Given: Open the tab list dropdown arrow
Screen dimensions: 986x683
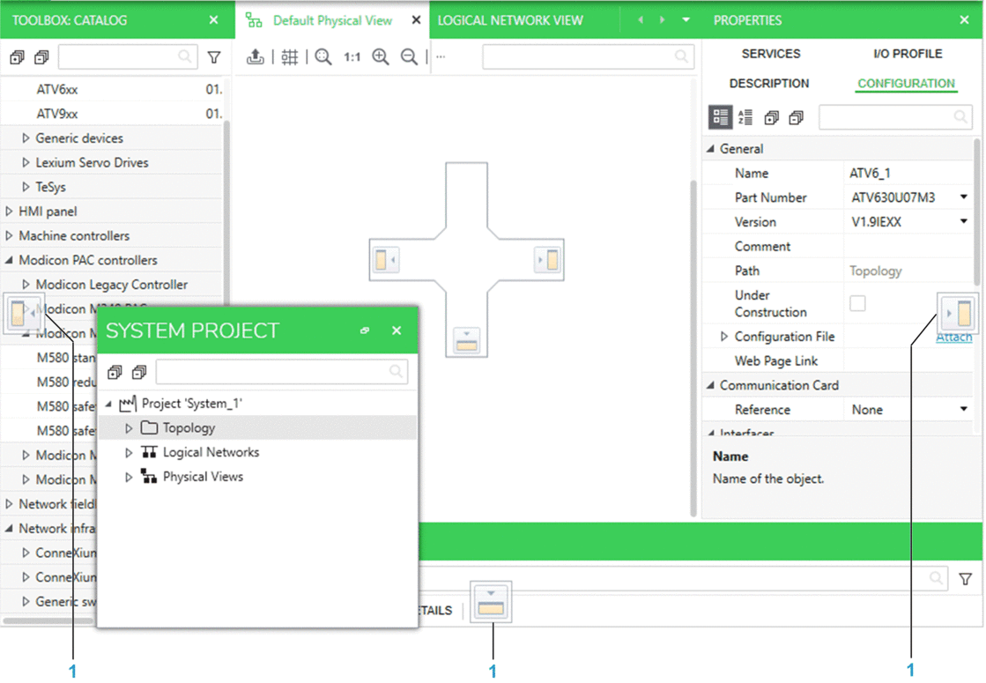Looking at the screenshot, I should click(x=686, y=20).
